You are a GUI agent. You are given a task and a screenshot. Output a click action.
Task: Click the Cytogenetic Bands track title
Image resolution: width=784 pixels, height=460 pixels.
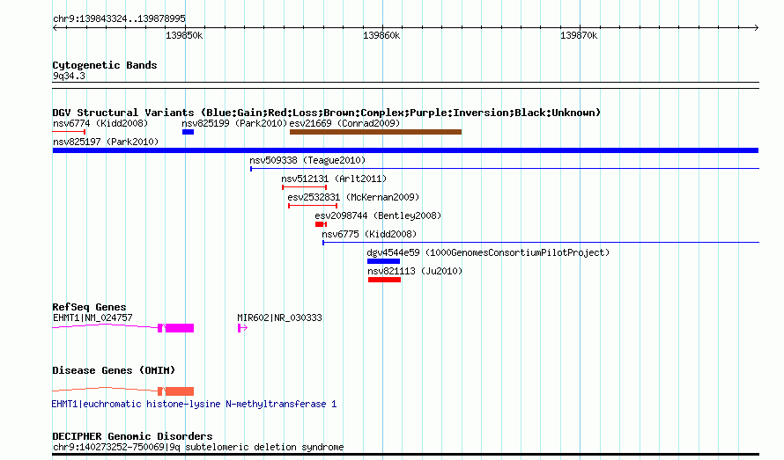pyautogui.click(x=105, y=65)
